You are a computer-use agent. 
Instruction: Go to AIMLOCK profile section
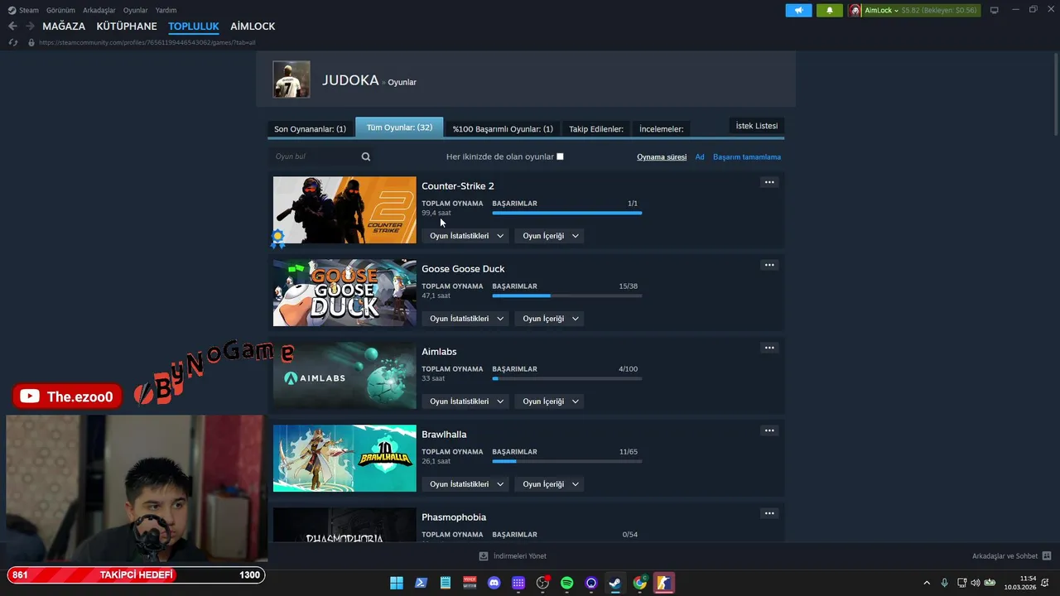tap(253, 26)
